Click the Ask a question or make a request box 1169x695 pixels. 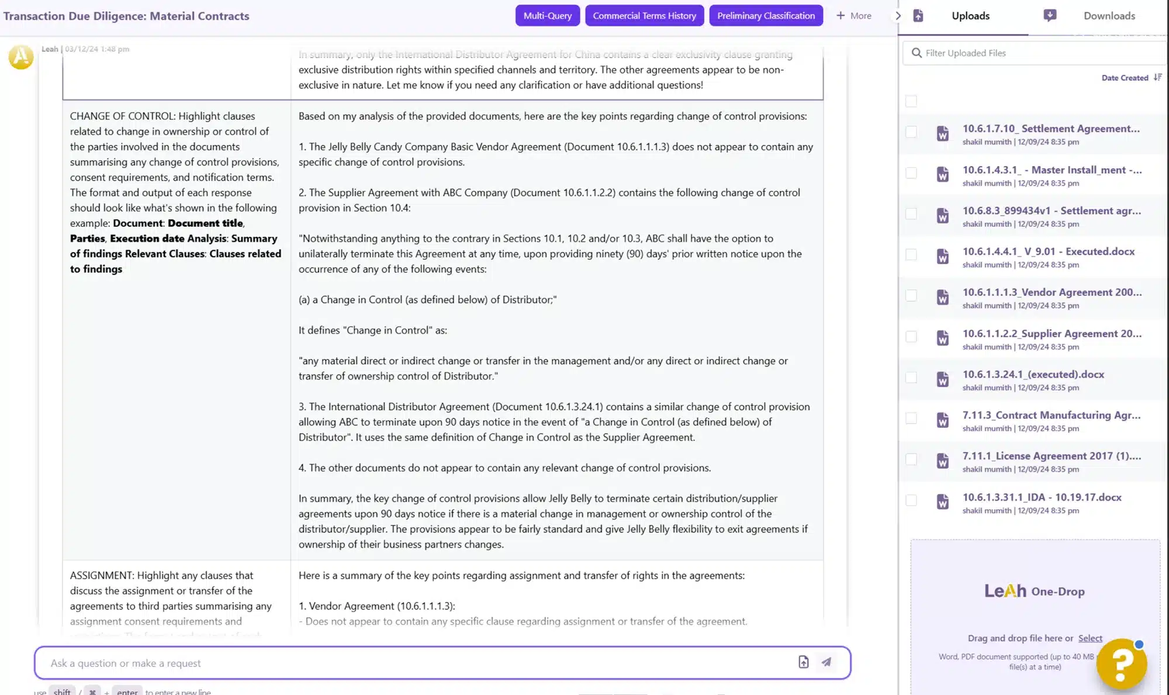click(442, 663)
